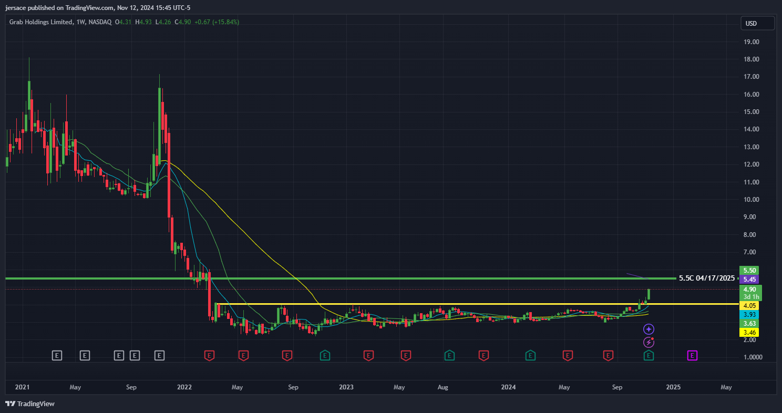The width and height of the screenshot is (782, 413).
Task: Click the last gray E marker before 2022
Action: click(x=160, y=356)
